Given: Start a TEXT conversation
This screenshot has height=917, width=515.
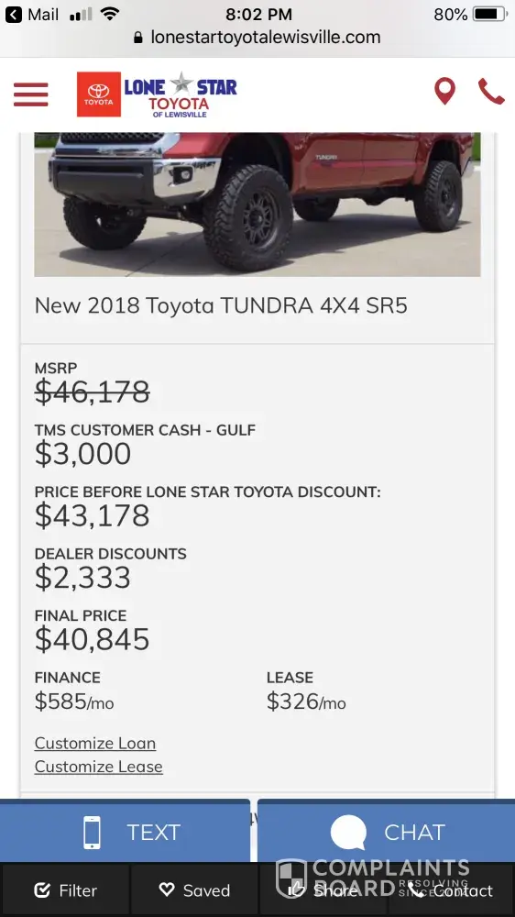Looking at the screenshot, I should pos(126,831).
